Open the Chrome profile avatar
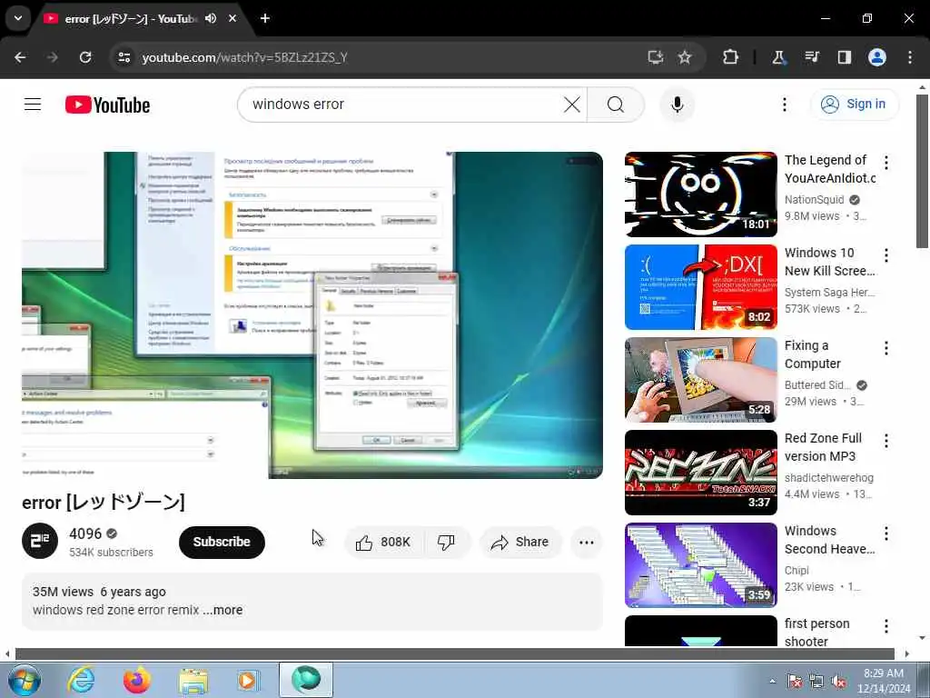 pos(877,57)
